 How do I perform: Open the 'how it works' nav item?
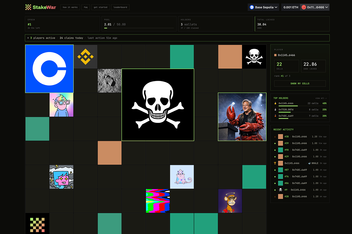click(x=70, y=7)
